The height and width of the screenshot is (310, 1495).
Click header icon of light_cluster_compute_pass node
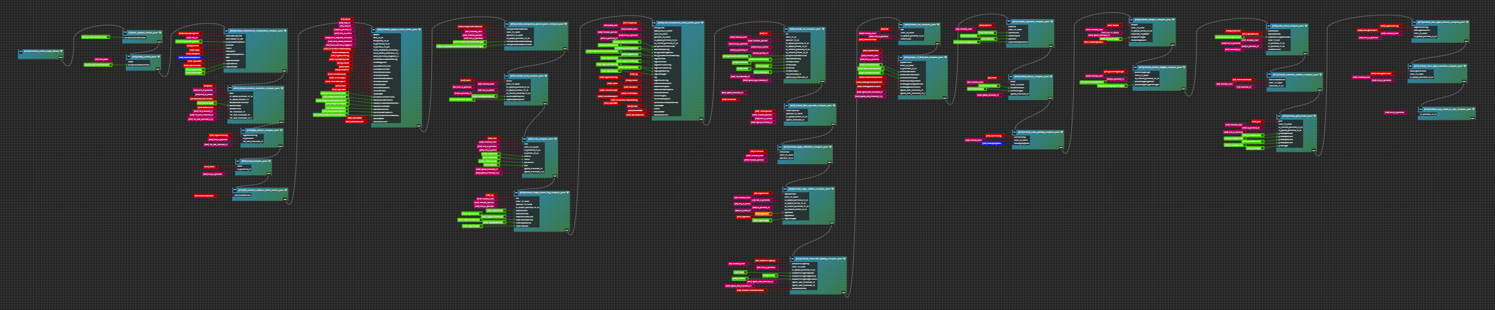[x=243, y=130]
